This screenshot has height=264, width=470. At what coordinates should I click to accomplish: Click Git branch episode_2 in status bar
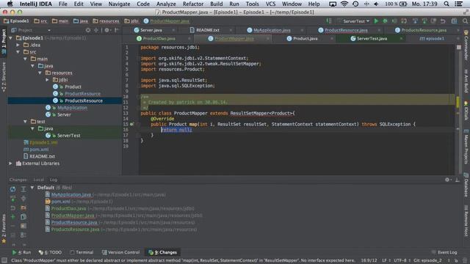pos(427,260)
